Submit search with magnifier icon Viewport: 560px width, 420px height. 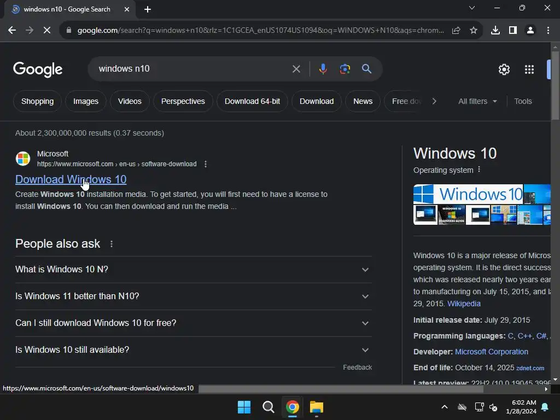(366, 69)
